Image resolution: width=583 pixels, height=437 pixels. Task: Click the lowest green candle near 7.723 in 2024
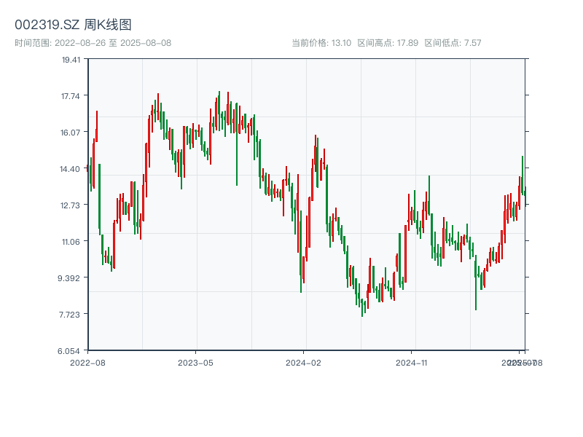click(362, 307)
